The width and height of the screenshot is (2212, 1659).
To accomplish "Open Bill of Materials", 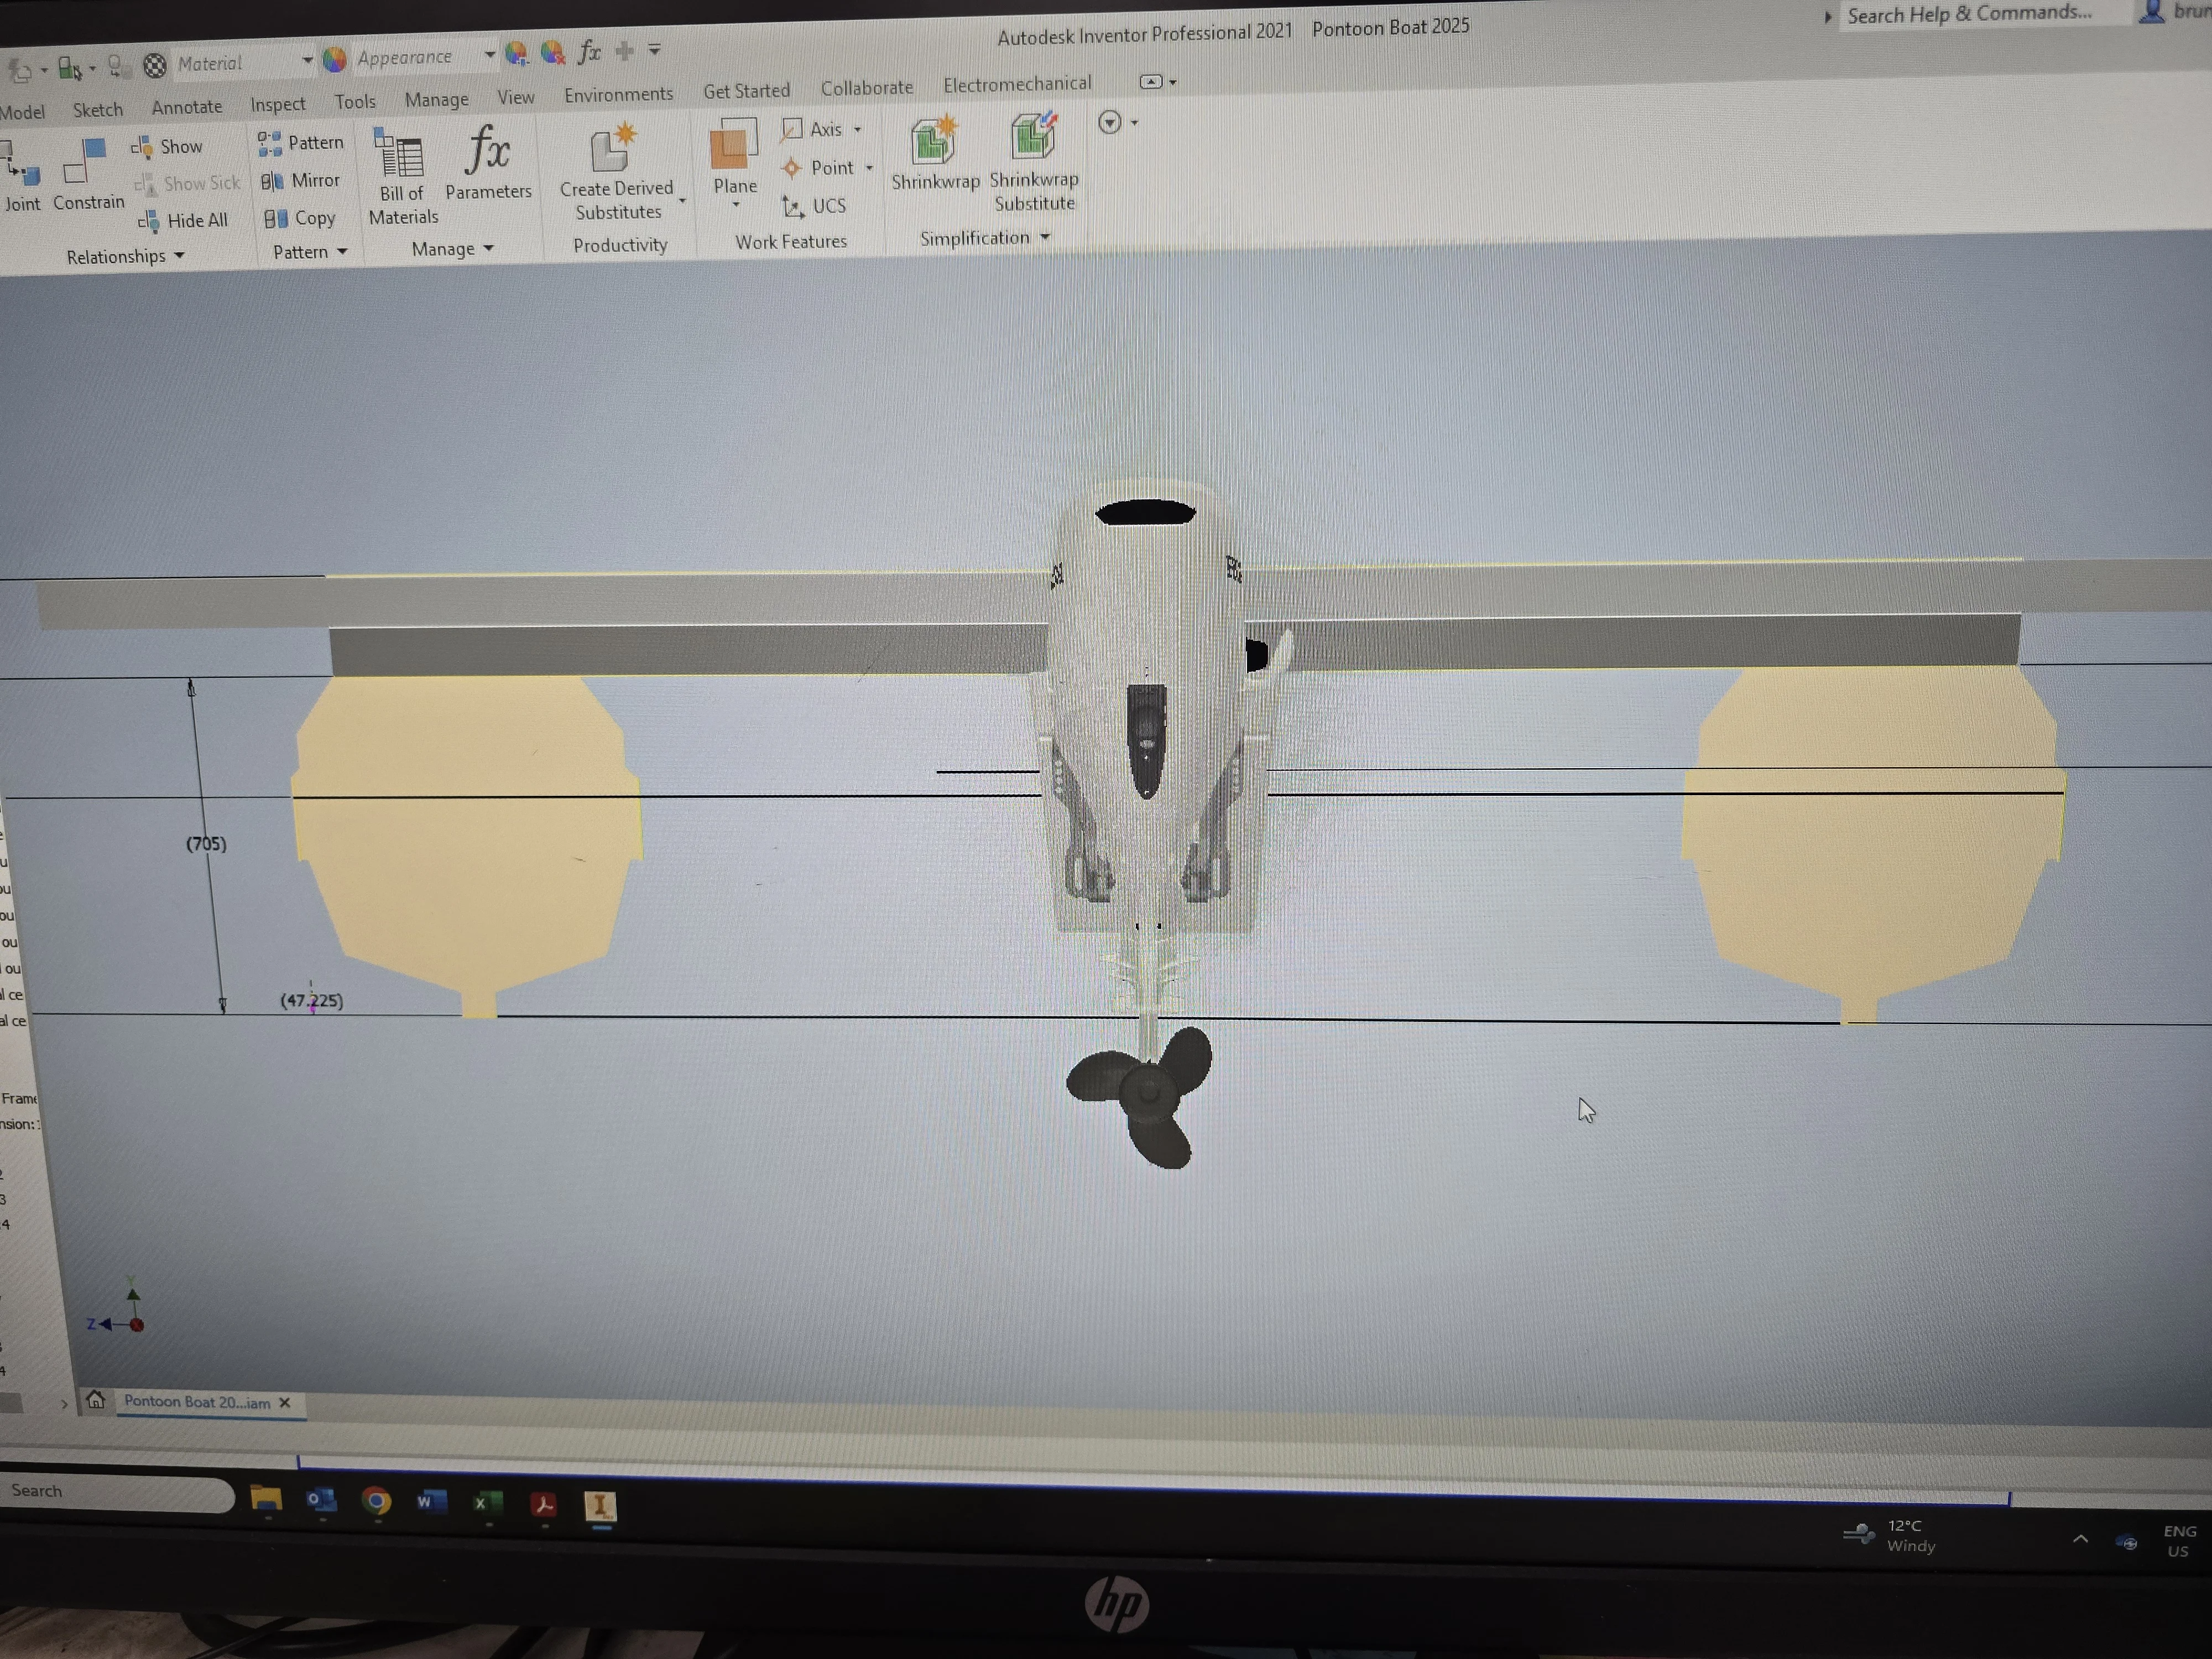I will click(x=403, y=177).
